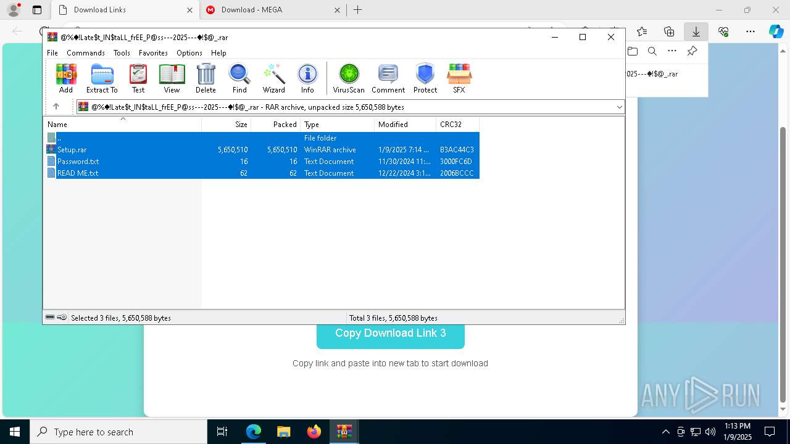Open Edge tab actions menu icon
Image resolution: width=790 pixels, height=444 pixels.
[37, 10]
